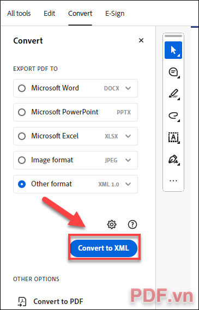Expand the DOCX format dropdown
The height and width of the screenshot is (310, 199).
pos(128,88)
